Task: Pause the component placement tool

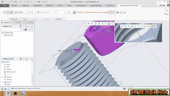Action: [x=117, y=13]
